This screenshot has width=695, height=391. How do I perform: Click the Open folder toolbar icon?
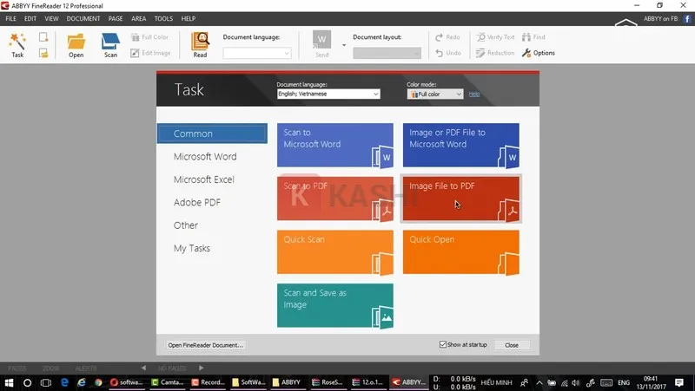[76, 45]
